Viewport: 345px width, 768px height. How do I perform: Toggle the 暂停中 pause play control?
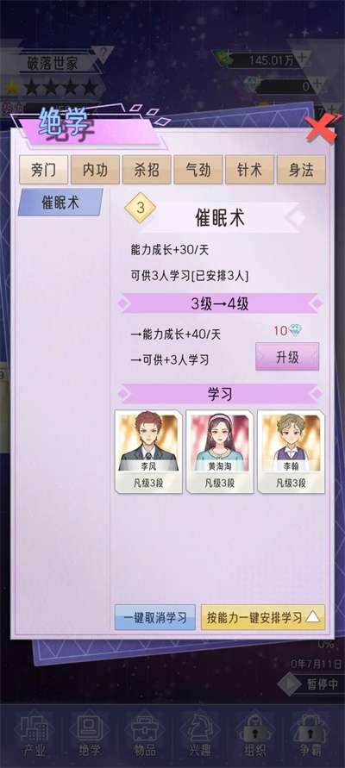(x=310, y=684)
